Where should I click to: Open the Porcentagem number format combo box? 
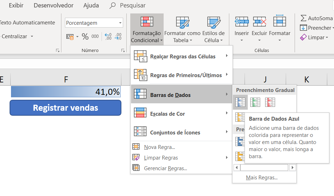point(94,23)
